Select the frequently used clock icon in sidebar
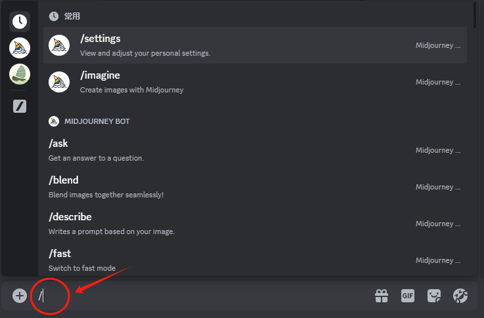The image size is (484, 318). 20,22
